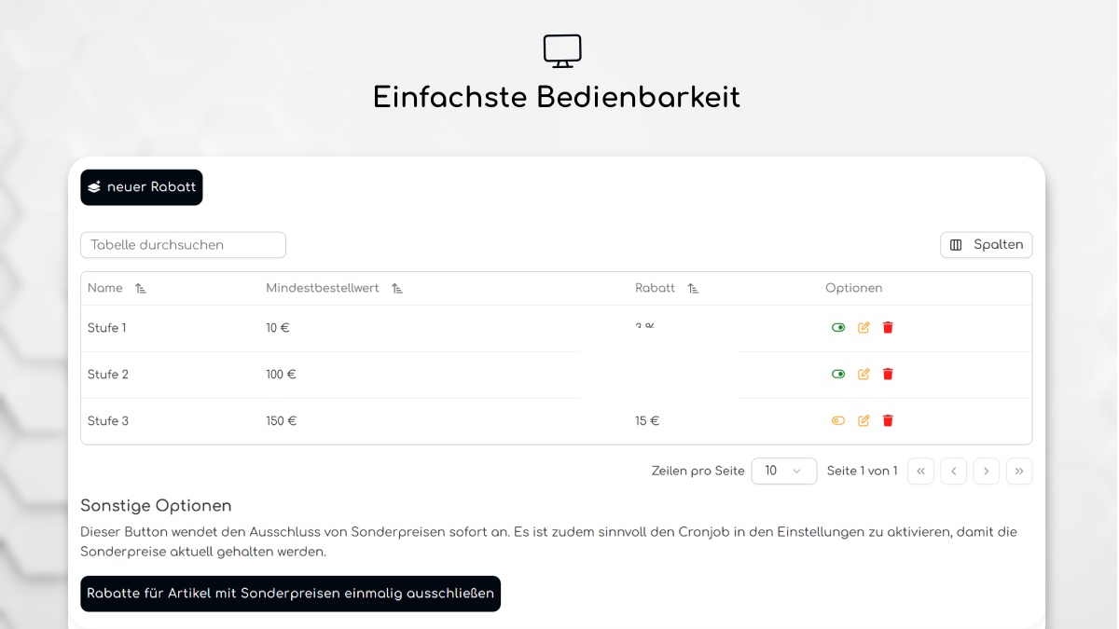Click the trash icon for Stufe 3
Image resolution: width=1119 pixels, height=629 pixels.
coord(888,420)
